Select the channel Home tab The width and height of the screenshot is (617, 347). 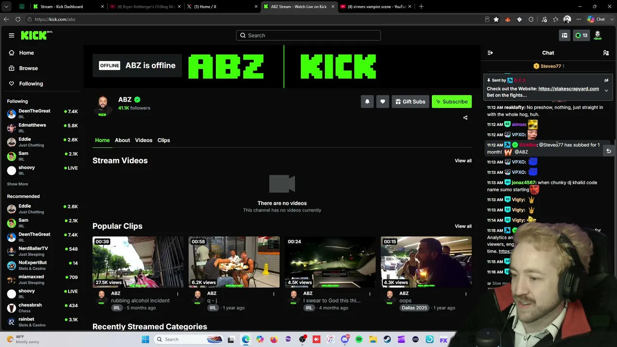102,140
